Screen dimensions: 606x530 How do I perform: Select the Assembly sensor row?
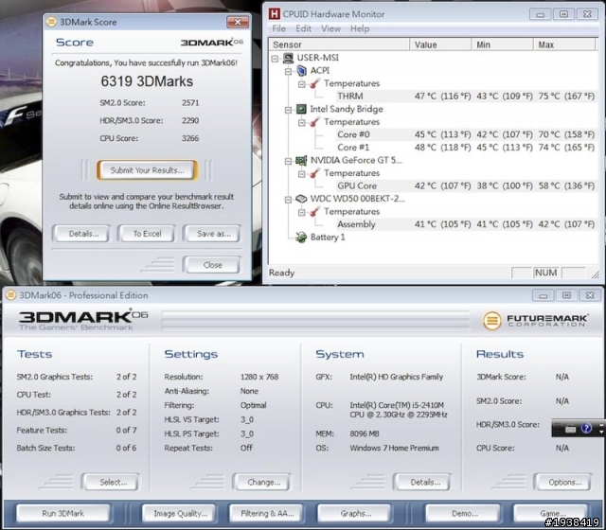[x=465, y=224]
